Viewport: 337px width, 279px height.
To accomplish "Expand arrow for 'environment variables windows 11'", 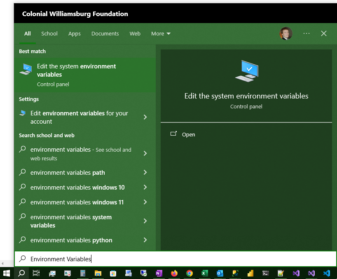I will coord(145,202).
